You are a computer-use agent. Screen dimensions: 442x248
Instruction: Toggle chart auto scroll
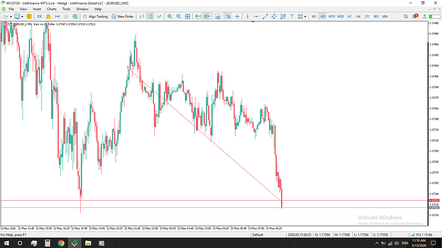pyautogui.click(x=198, y=17)
